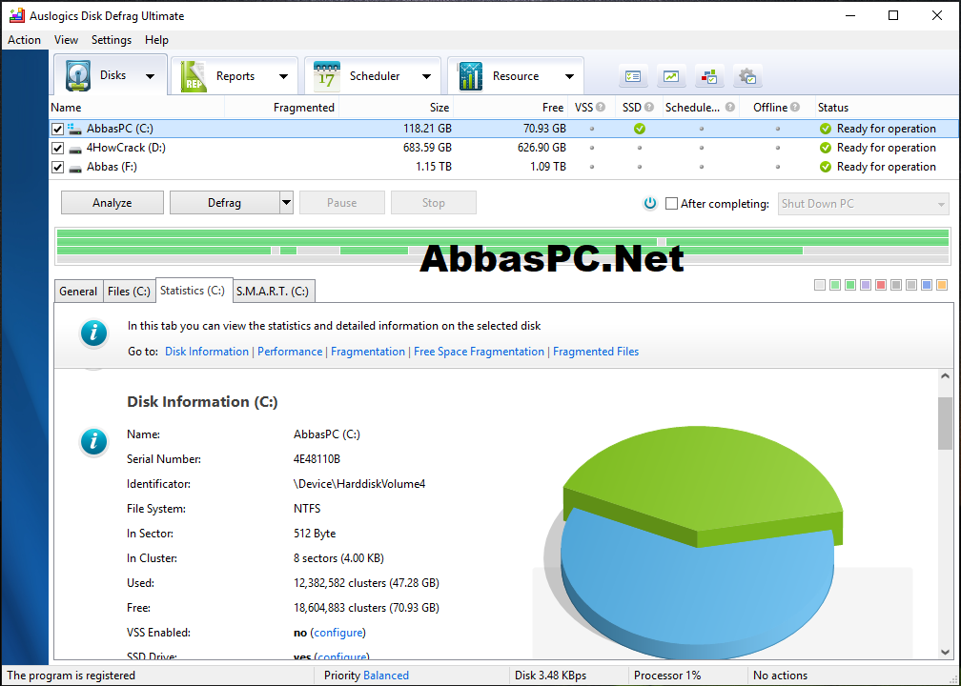Viewport: 961px width, 686px height.
Task: Click the Reports REP document icon
Action: click(194, 76)
